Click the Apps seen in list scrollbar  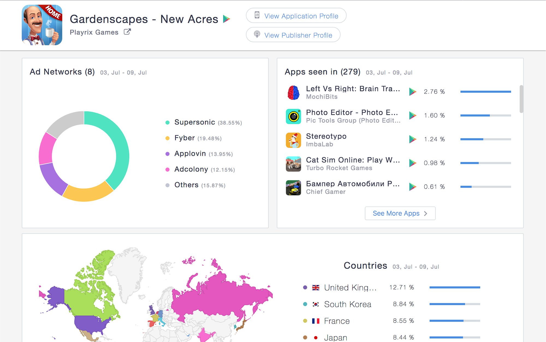pyautogui.click(x=521, y=99)
